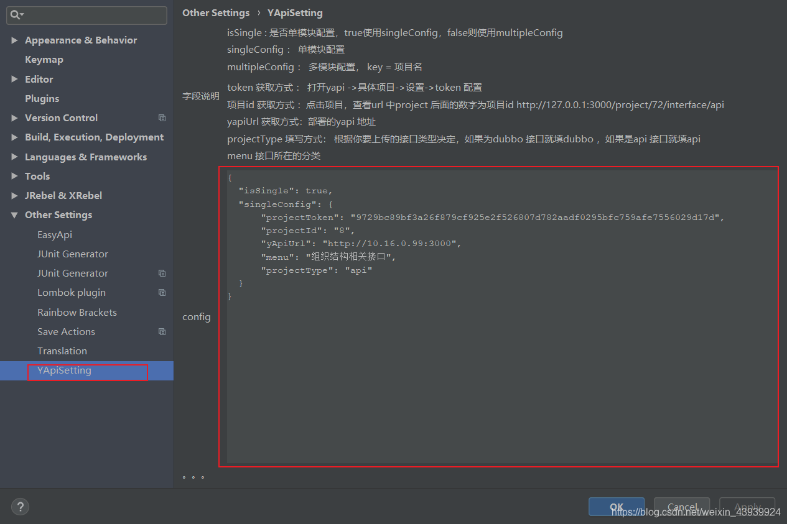This screenshot has height=524, width=787.
Task: Click the Apply button
Action: point(747,507)
